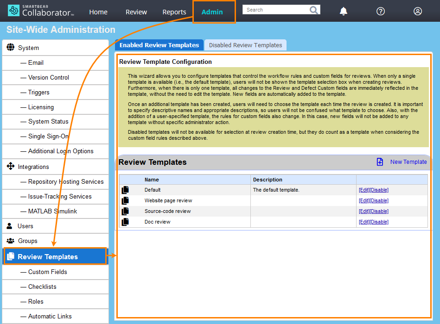This screenshot has width=440, height=324.
Task: Click the SmartBear Collaborator logo
Action: point(41,10)
